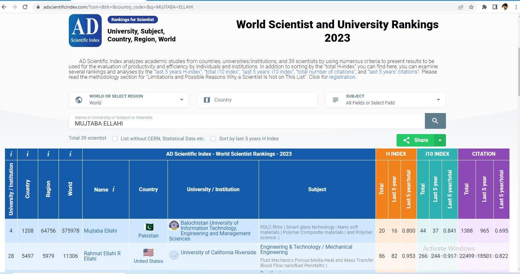Open University of California Riverside link
Viewport: 520px width, 274px height.
(218, 253)
